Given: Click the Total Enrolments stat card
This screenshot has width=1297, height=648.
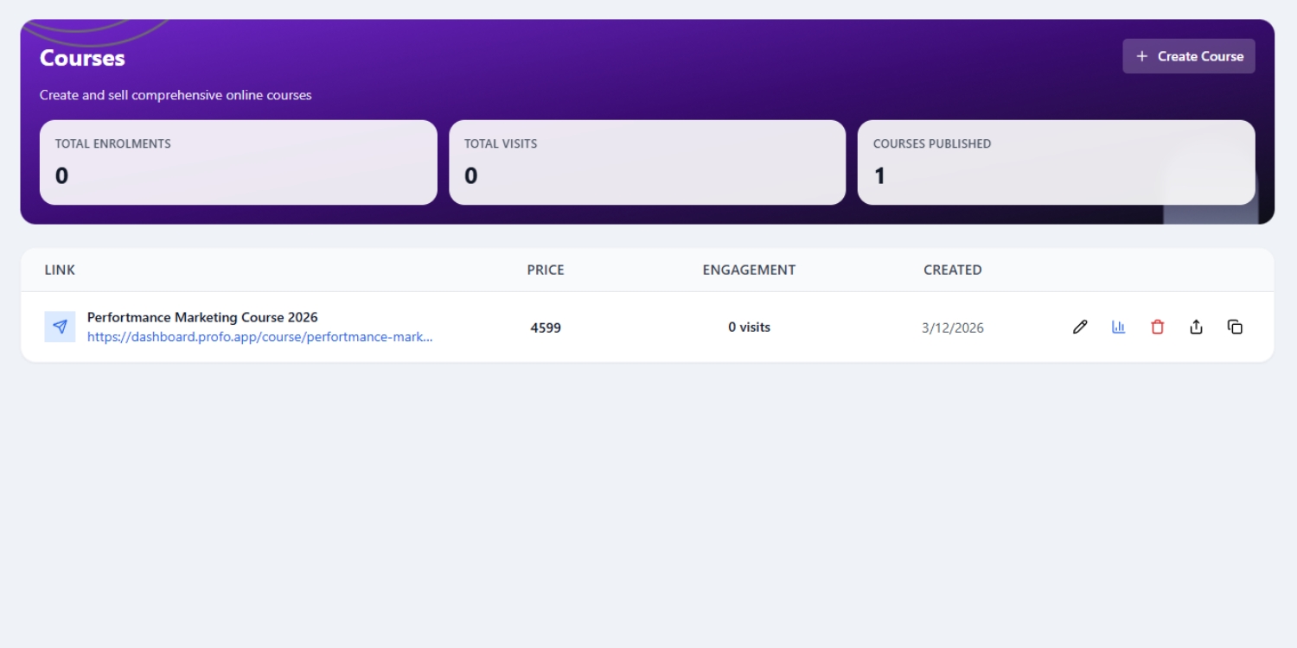Looking at the screenshot, I should (238, 162).
